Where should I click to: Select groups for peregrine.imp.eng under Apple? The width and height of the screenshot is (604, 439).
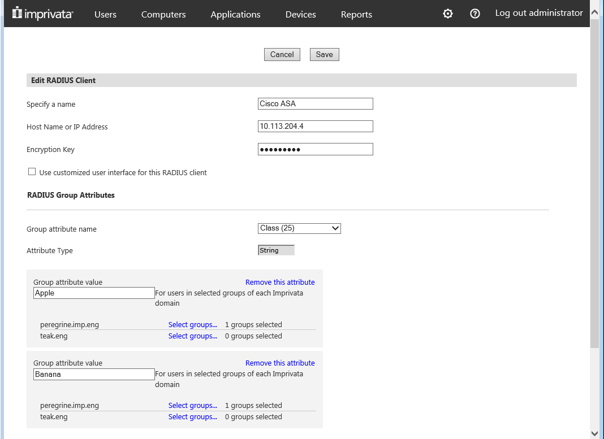tap(192, 324)
